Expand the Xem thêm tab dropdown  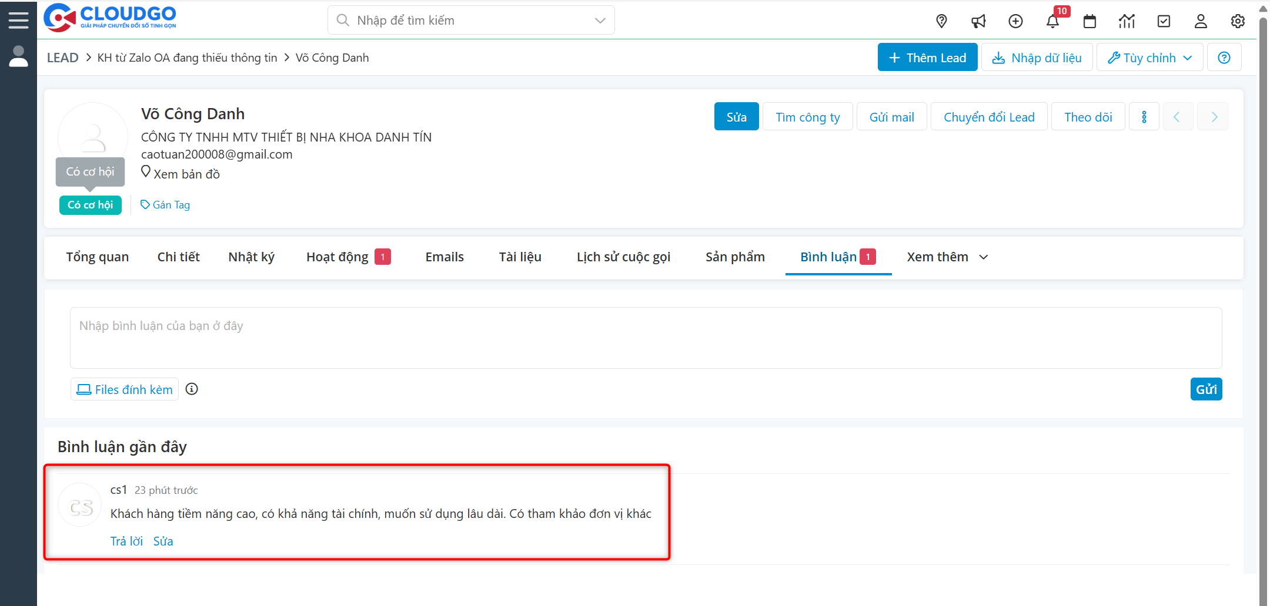(945, 257)
